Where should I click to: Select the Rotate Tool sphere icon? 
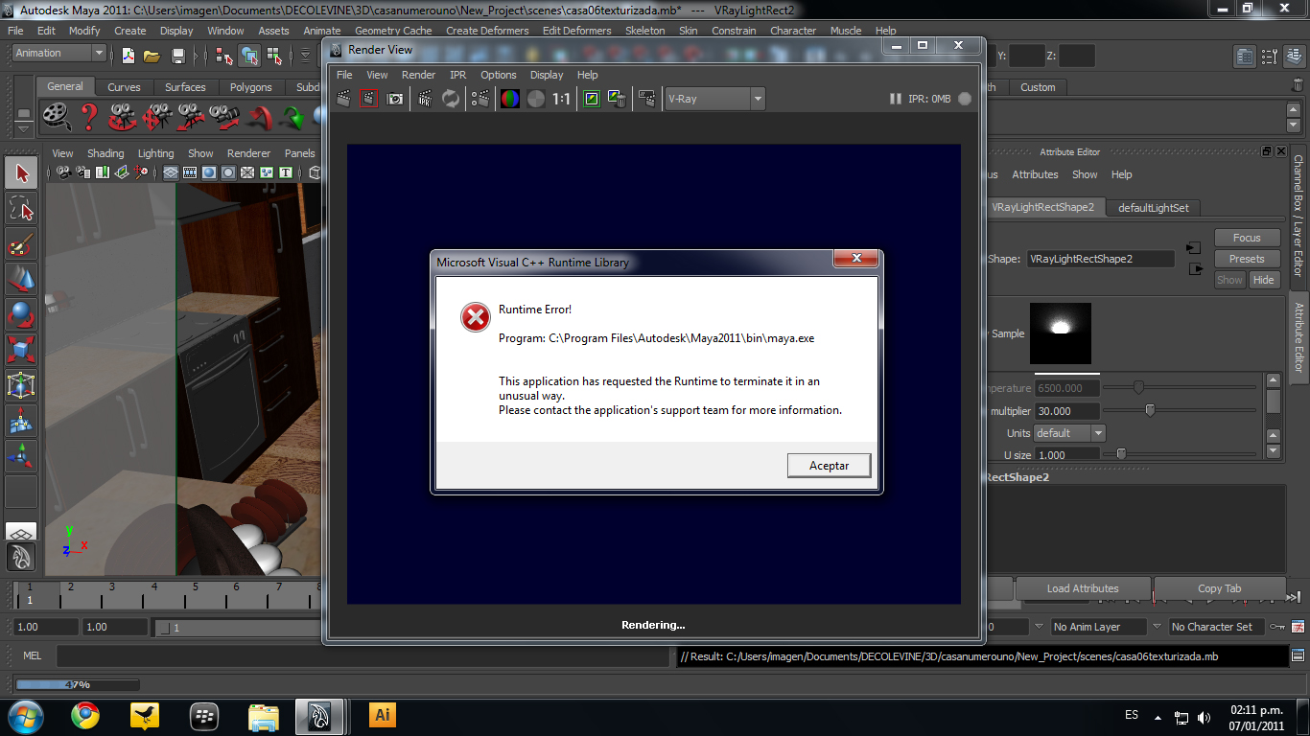pyautogui.click(x=21, y=314)
